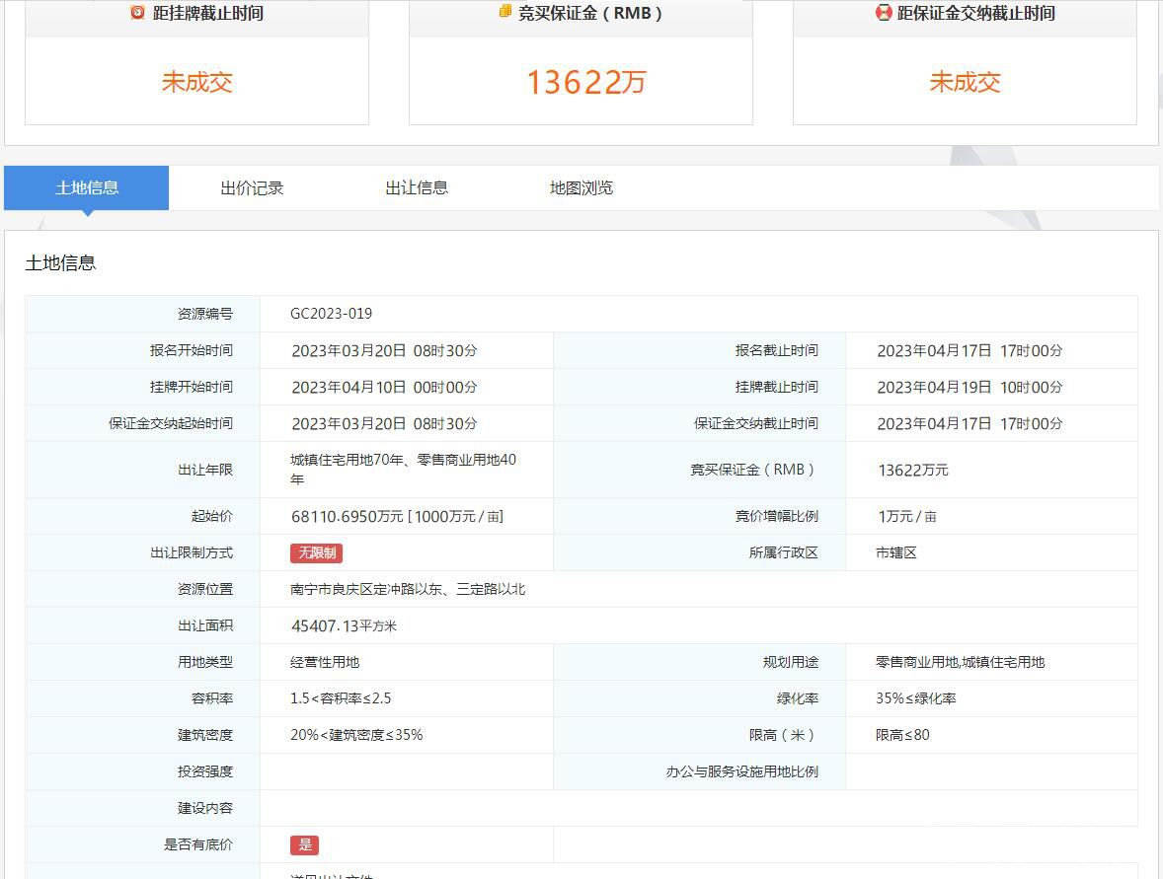Viewport: 1163px width, 879px height.
Task: Click the 土地信息 section heading
Action: pos(60,263)
